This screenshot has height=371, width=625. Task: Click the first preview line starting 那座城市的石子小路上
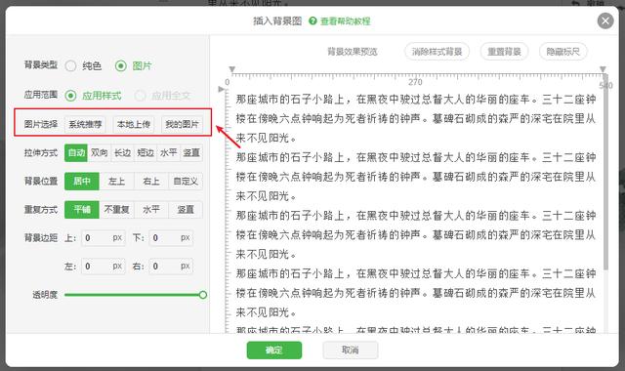(x=416, y=100)
